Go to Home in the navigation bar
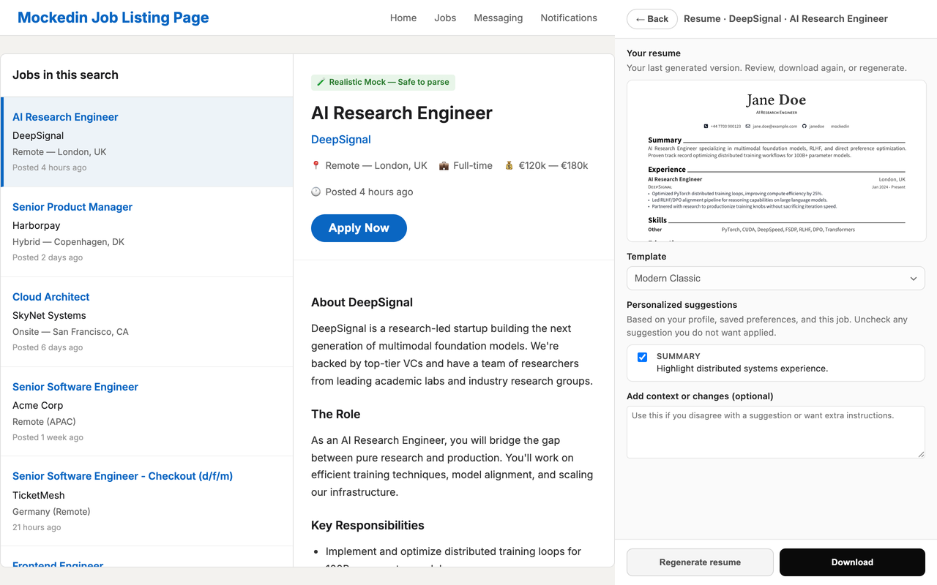Image resolution: width=937 pixels, height=585 pixels. pos(403,18)
